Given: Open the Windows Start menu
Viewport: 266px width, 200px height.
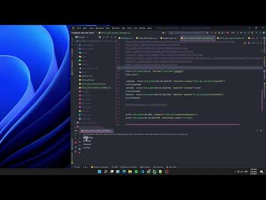Looking at the screenshot, I should 99,172.
